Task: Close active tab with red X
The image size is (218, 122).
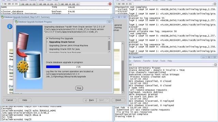Action: (110, 4)
